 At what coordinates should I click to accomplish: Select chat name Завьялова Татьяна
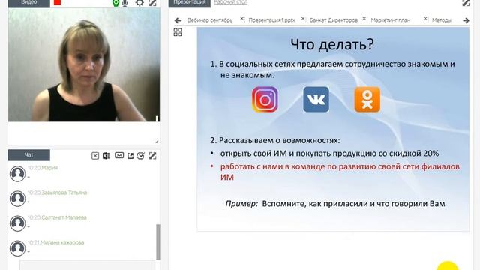[64, 193]
